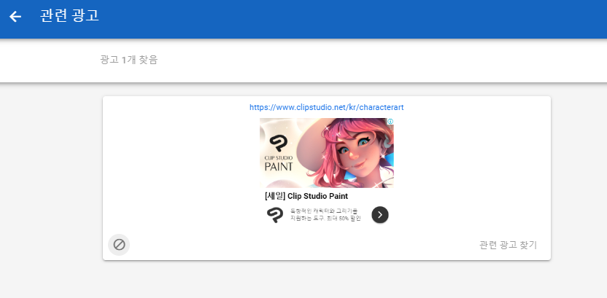
Task: Click the small Clip Studio logo beside ad text
Action: [x=274, y=215]
